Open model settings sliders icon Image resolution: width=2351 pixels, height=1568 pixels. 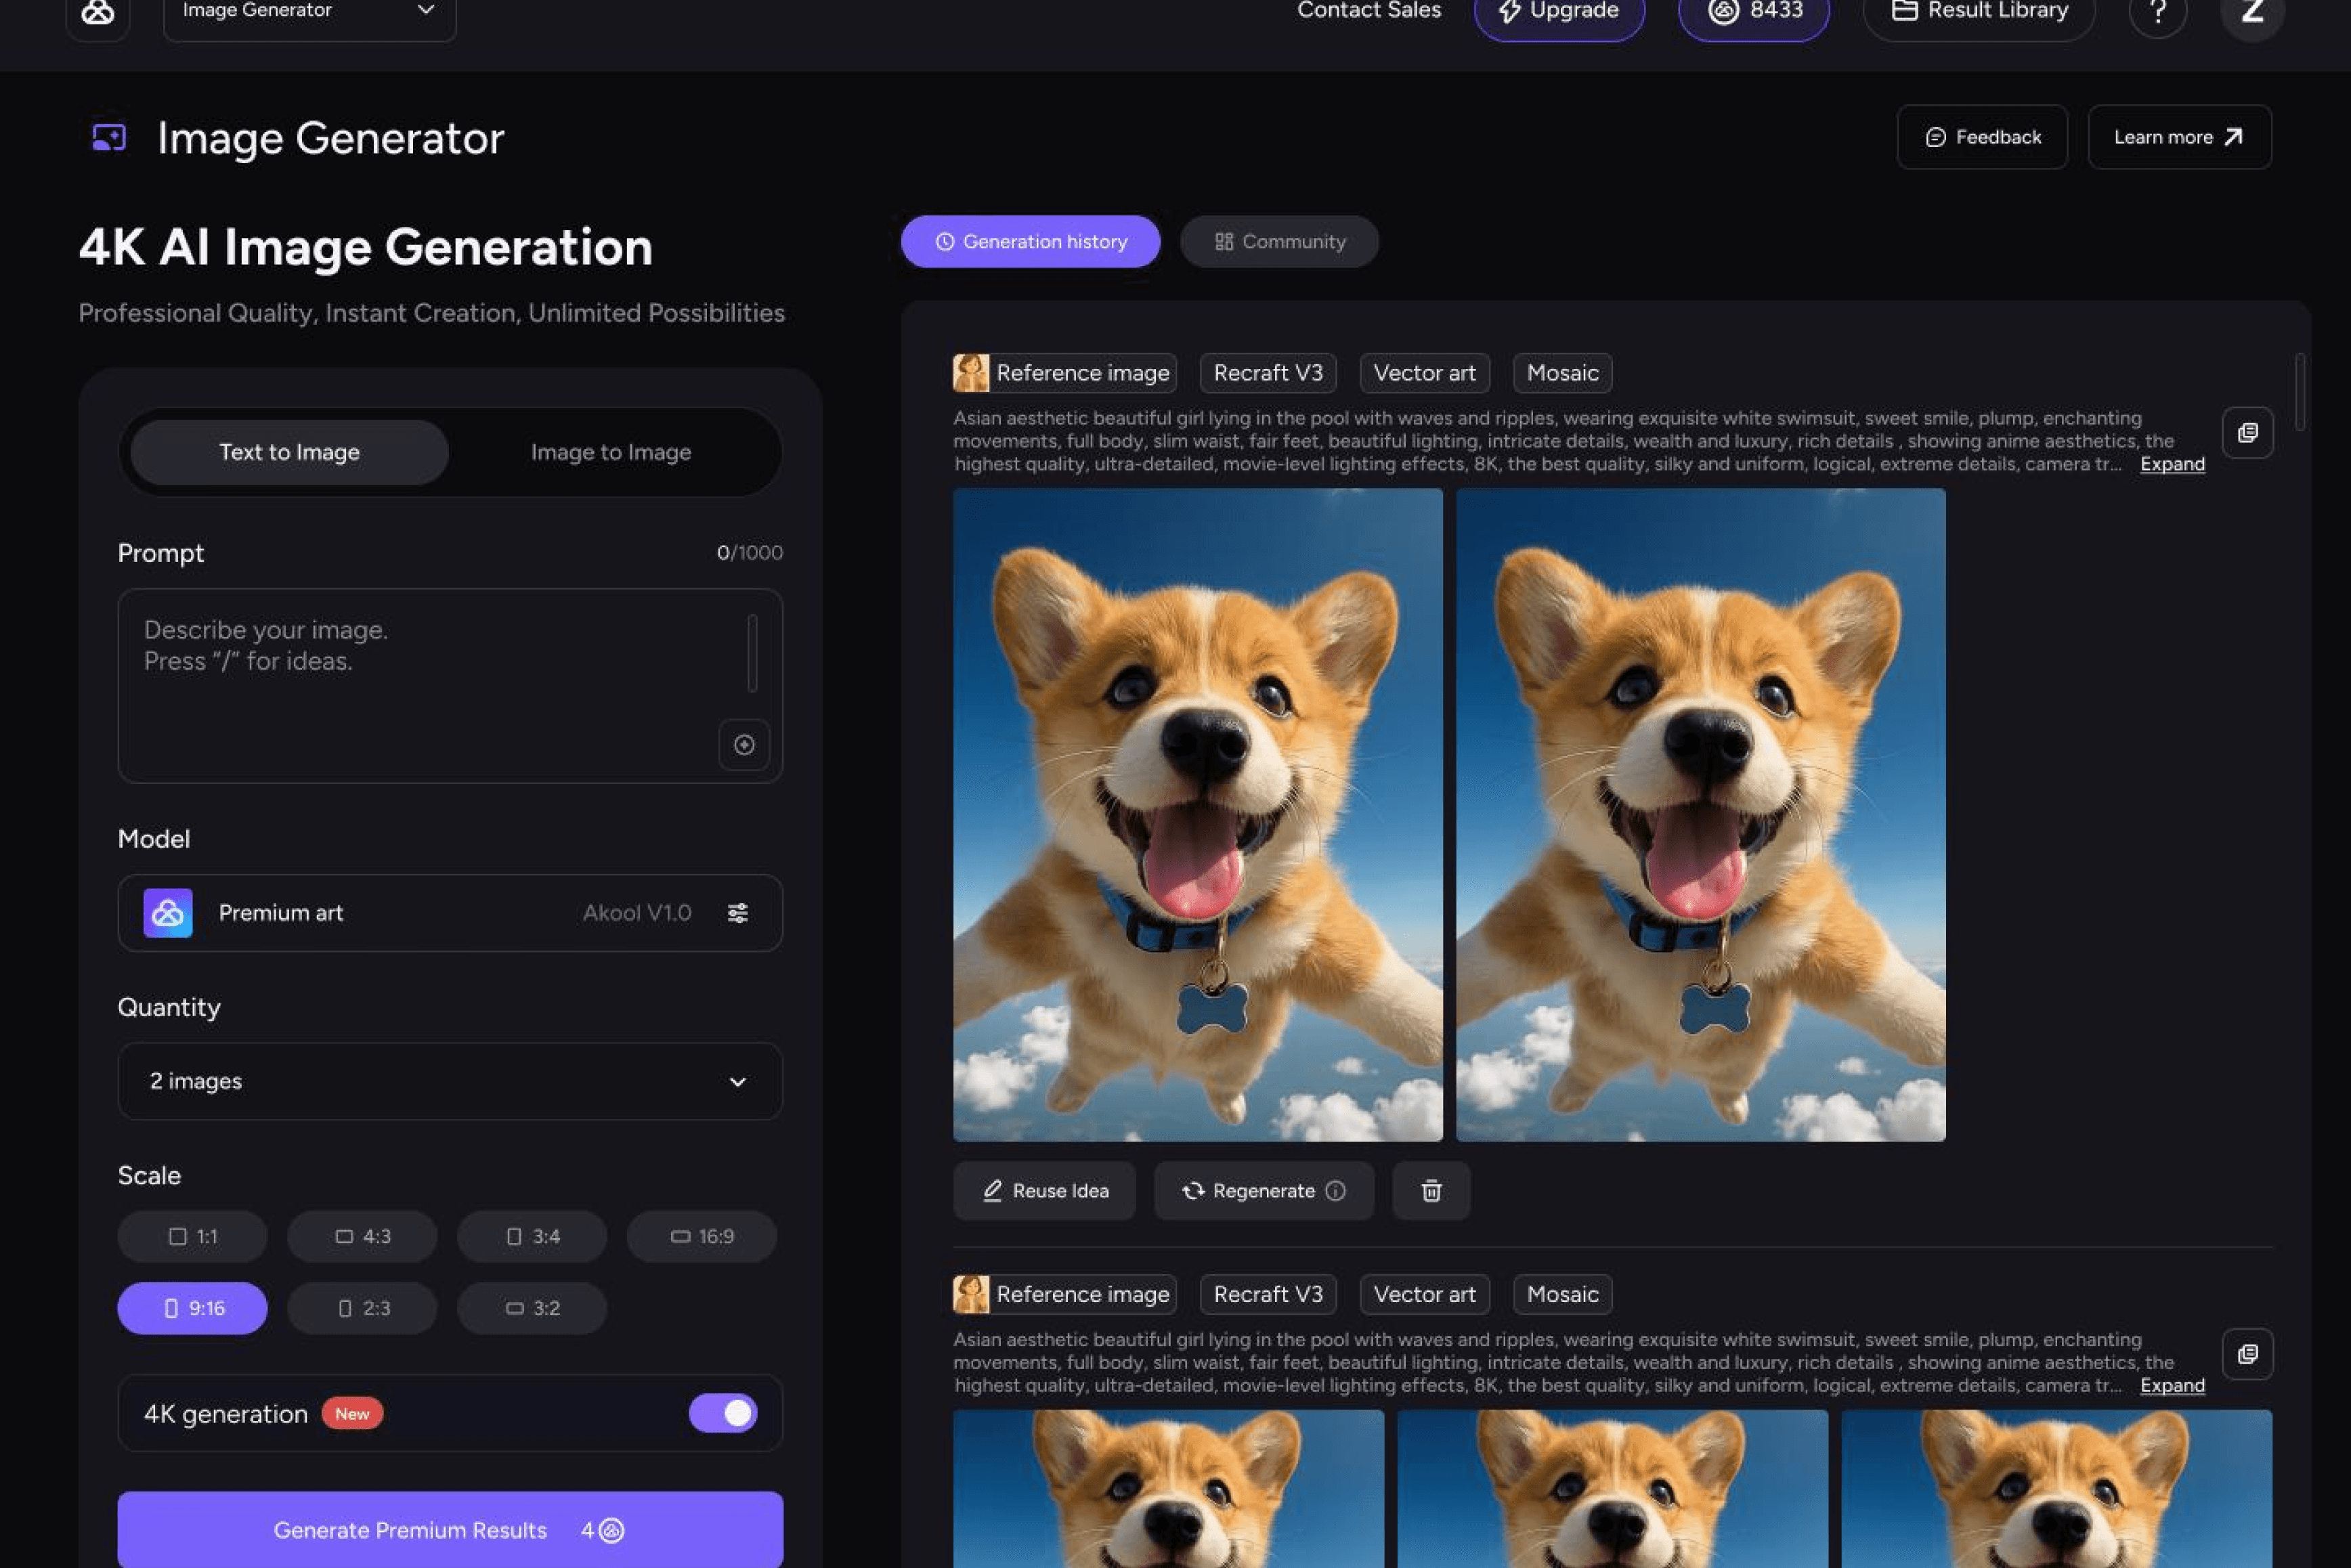point(737,913)
